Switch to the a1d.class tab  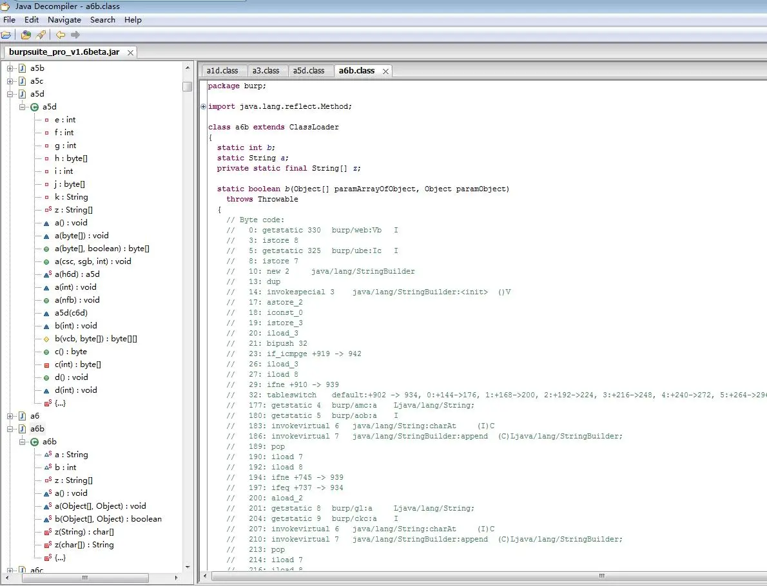(x=222, y=71)
